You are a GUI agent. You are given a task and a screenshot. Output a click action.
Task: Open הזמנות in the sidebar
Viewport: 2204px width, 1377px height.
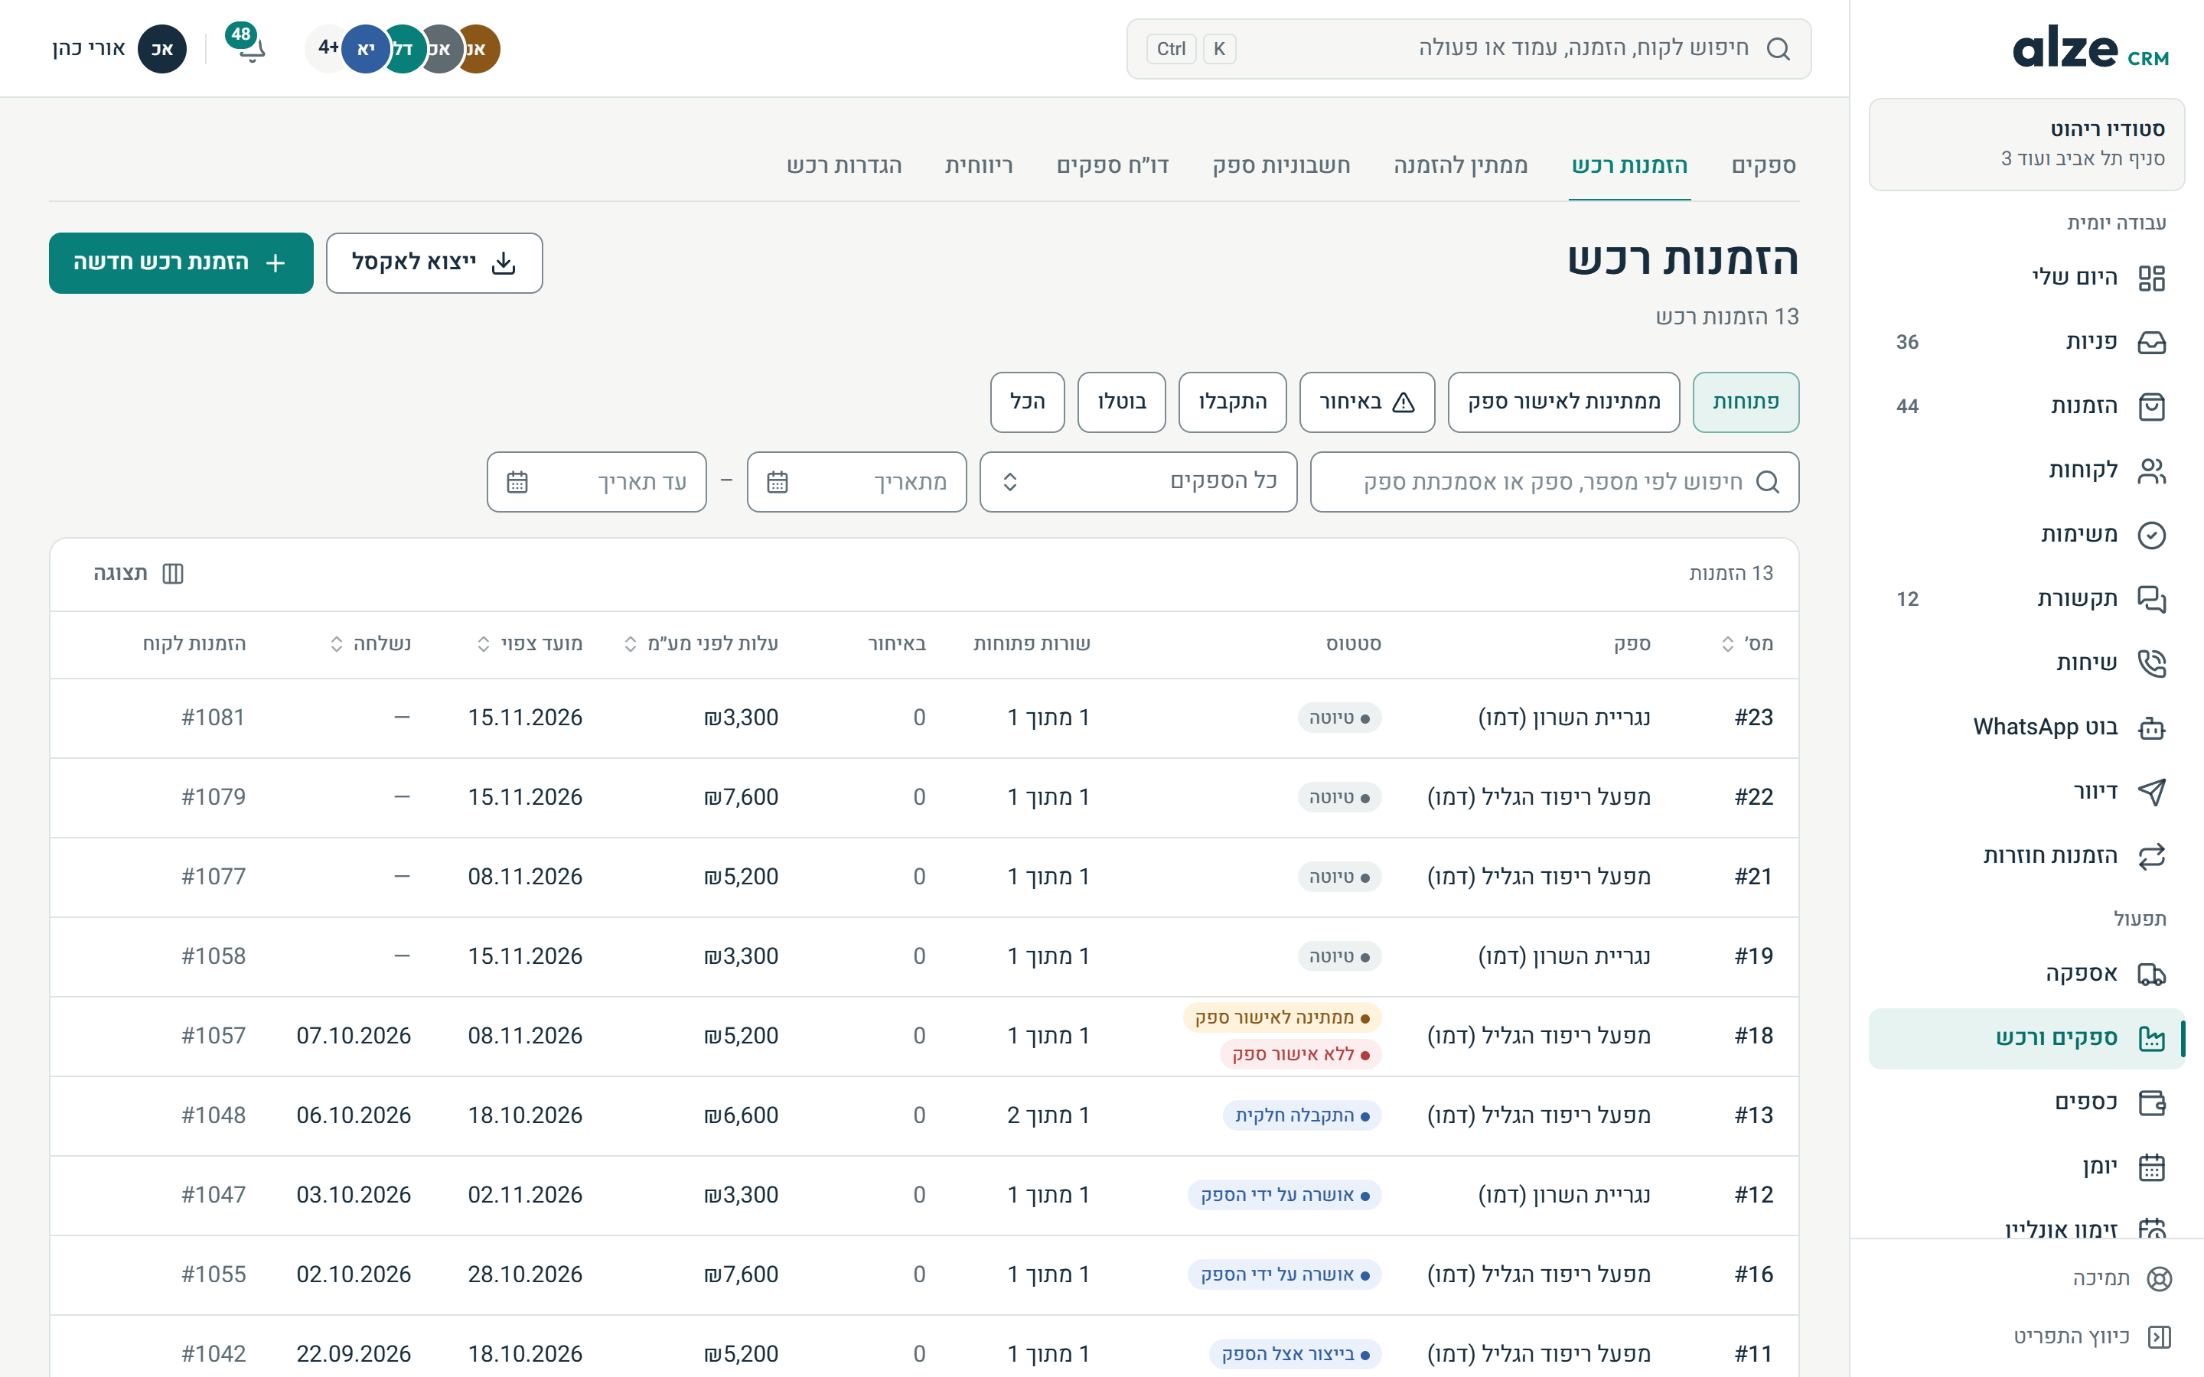pyautogui.click(x=2026, y=406)
